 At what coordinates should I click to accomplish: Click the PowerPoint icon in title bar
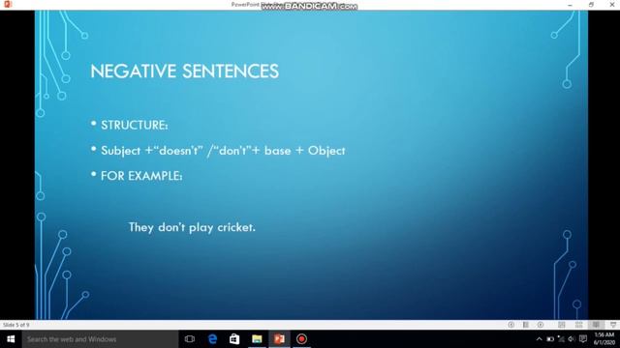click(8, 4)
